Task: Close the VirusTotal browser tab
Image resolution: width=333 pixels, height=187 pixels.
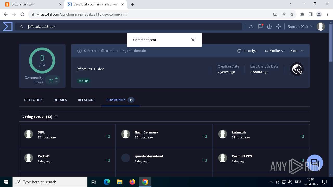Action: coord(123,4)
